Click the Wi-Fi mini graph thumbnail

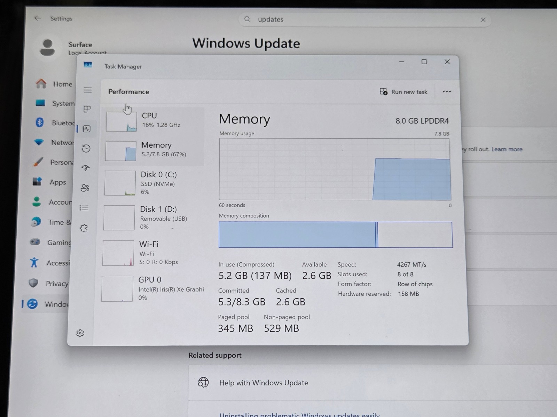pos(118,253)
